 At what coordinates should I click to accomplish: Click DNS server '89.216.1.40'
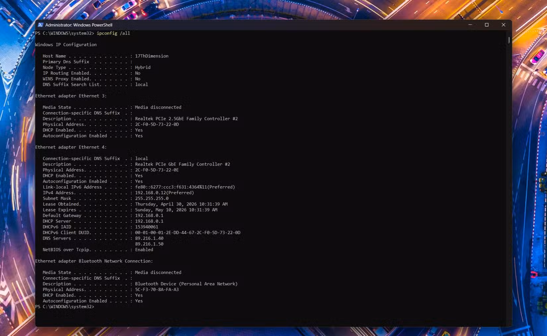coord(149,238)
